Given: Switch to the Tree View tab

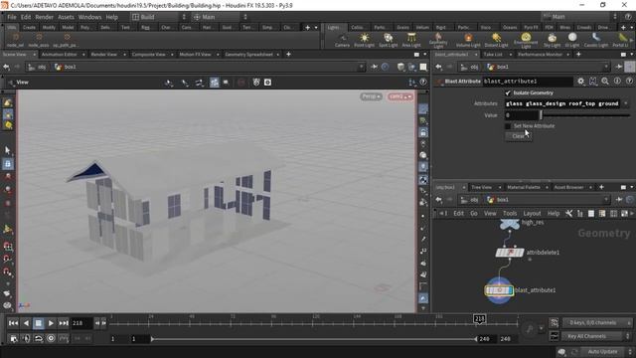Looking at the screenshot, I should pos(481,188).
